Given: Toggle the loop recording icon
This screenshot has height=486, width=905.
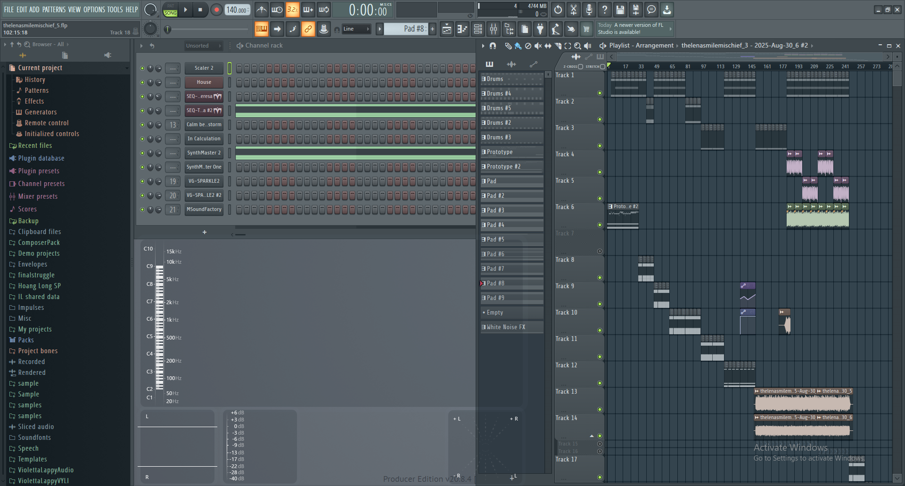Looking at the screenshot, I should coord(323,9).
